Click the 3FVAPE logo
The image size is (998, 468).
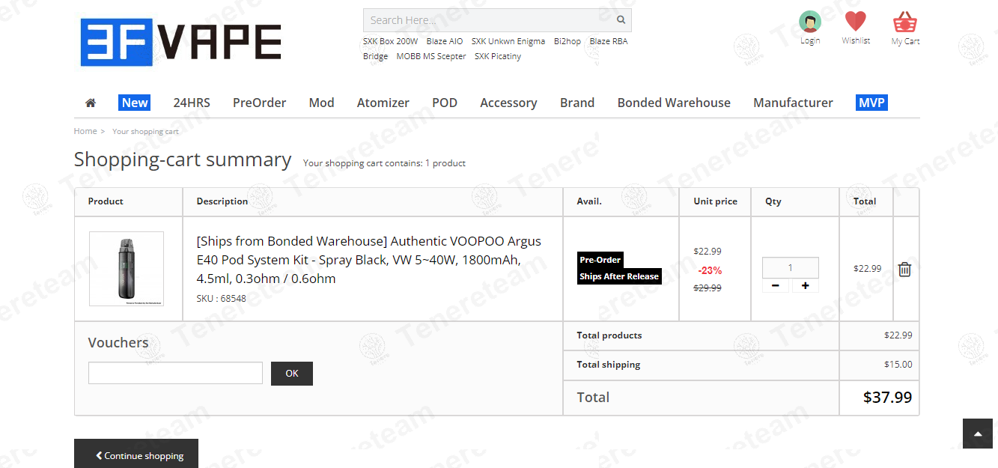click(181, 42)
